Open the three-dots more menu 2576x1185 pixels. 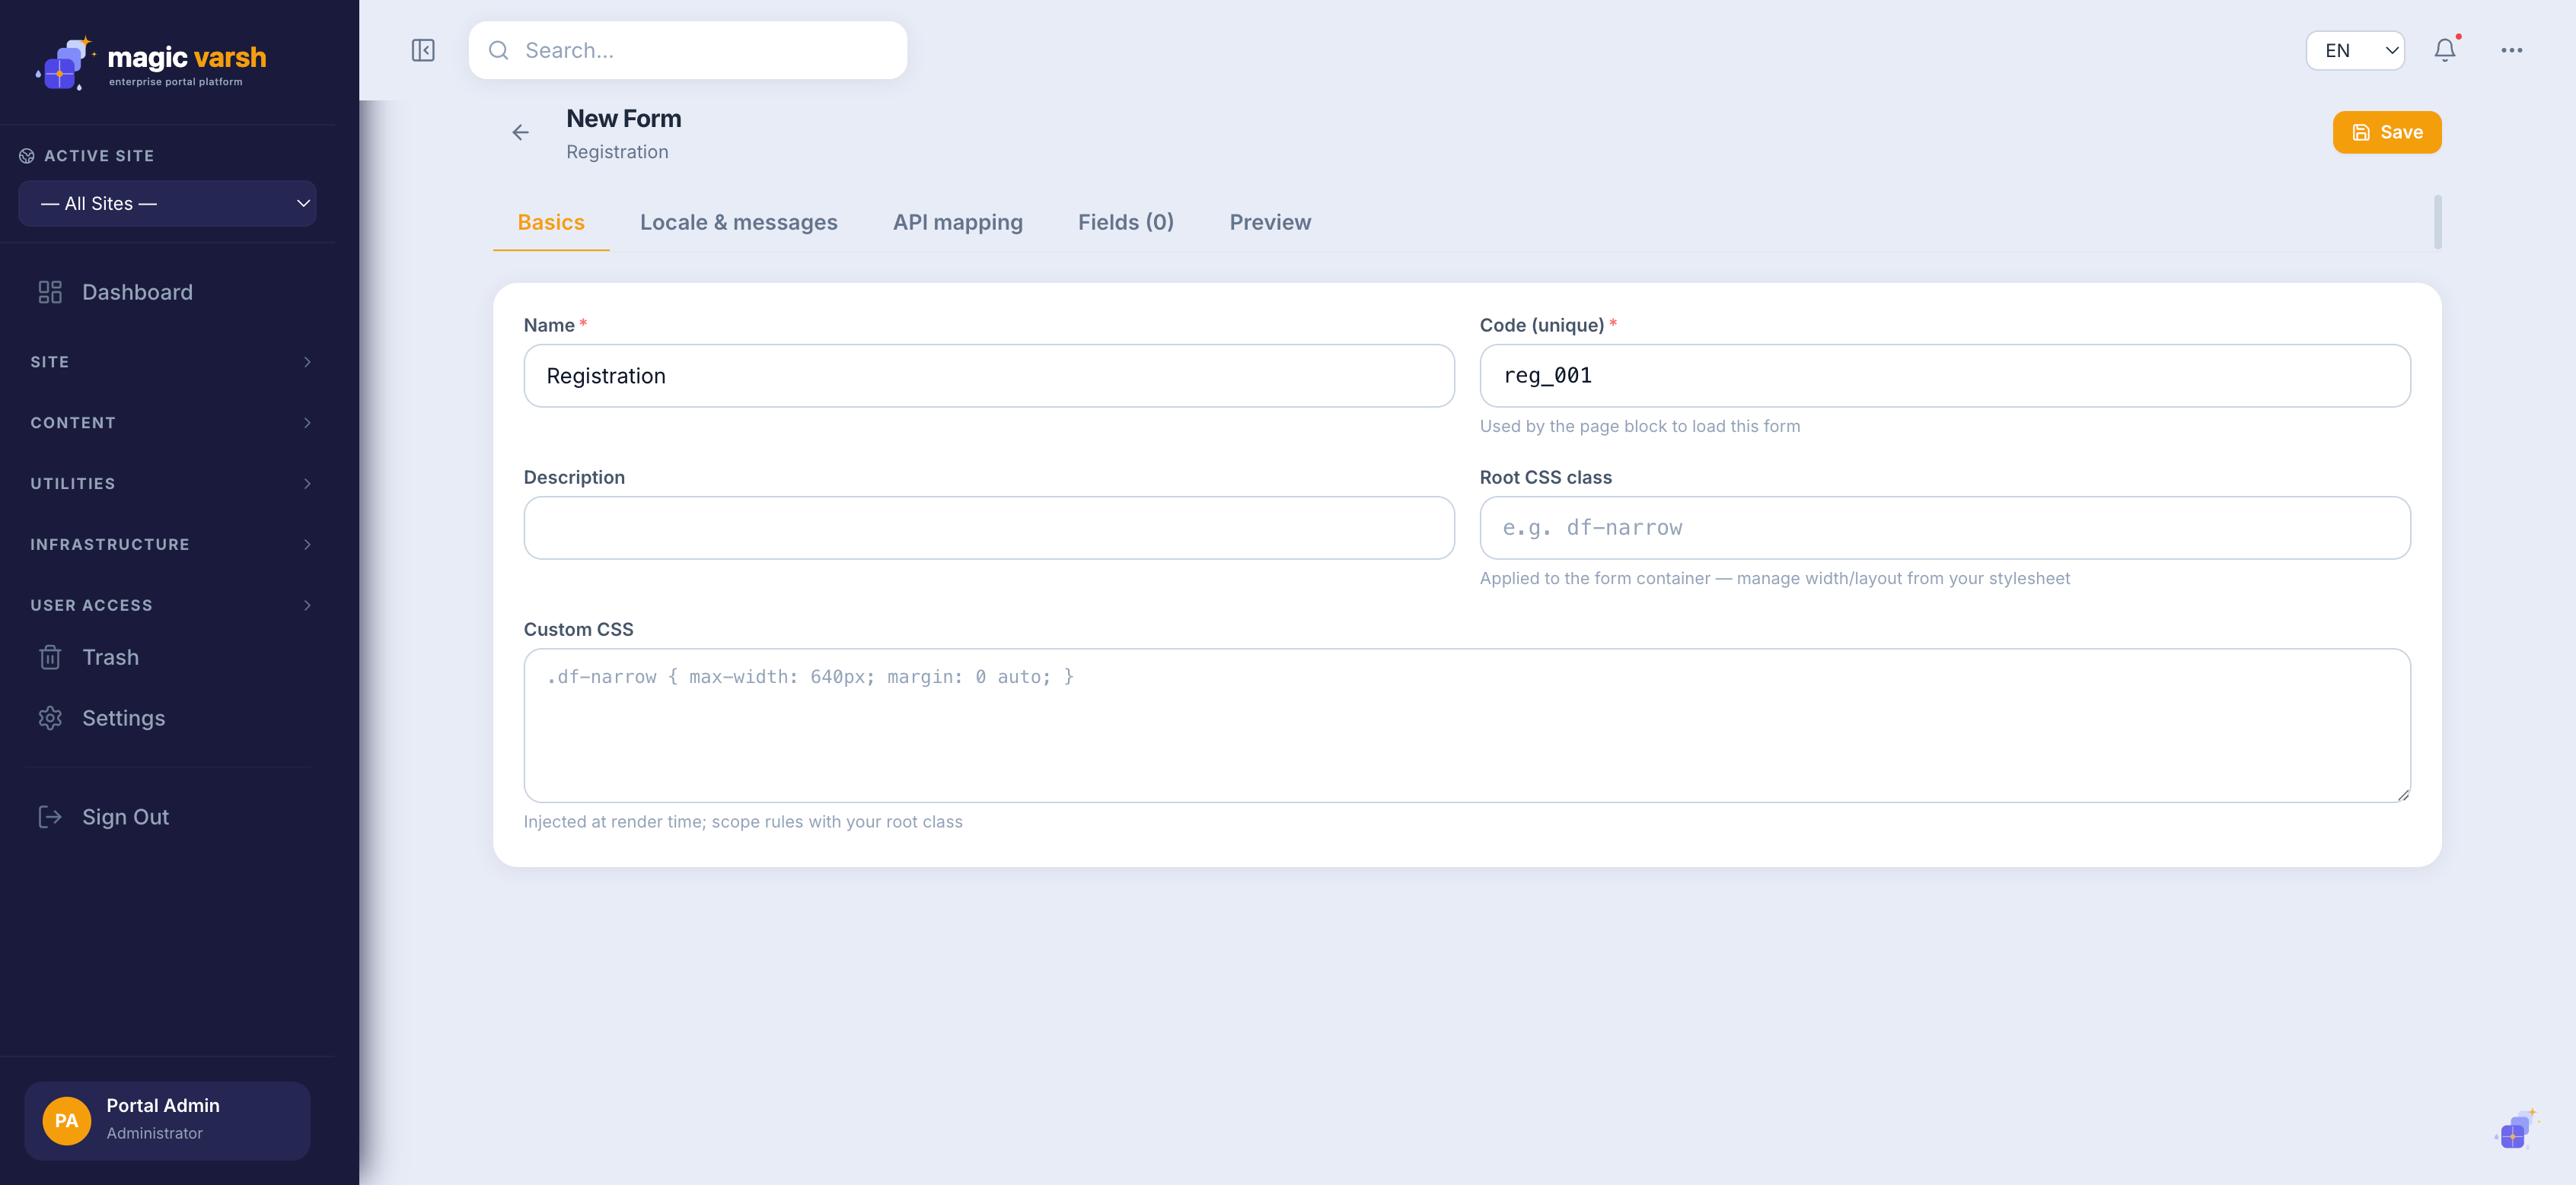(2511, 50)
